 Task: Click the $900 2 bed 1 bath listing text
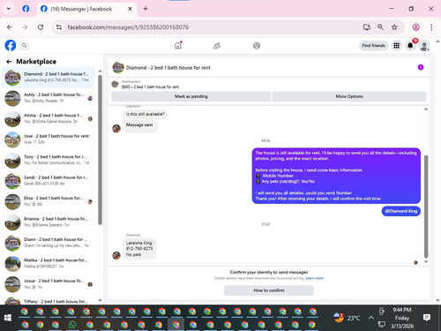click(150, 87)
